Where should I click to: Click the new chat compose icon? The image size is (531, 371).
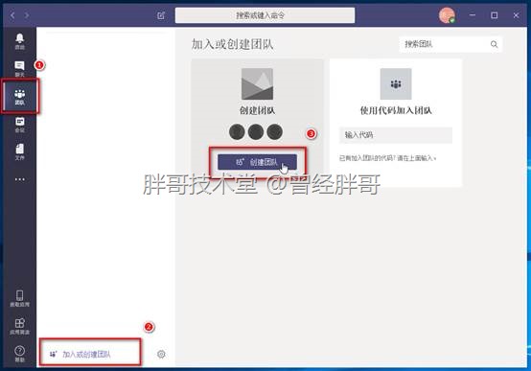(x=161, y=15)
